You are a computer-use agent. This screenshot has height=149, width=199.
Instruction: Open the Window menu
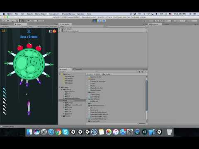(81, 14)
